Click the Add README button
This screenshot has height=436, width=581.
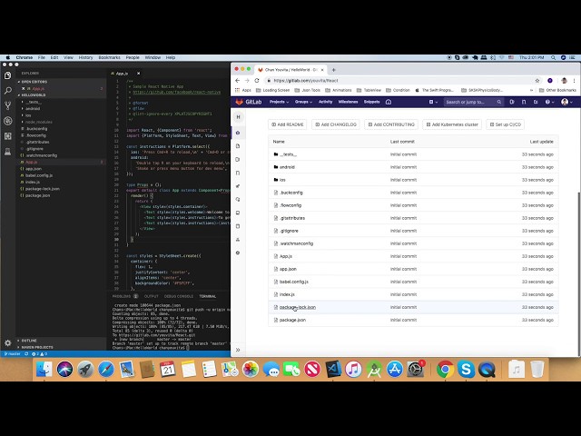click(288, 124)
